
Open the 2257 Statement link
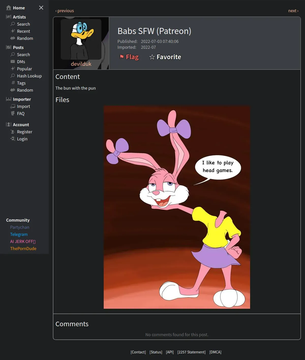tap(191, 352)
